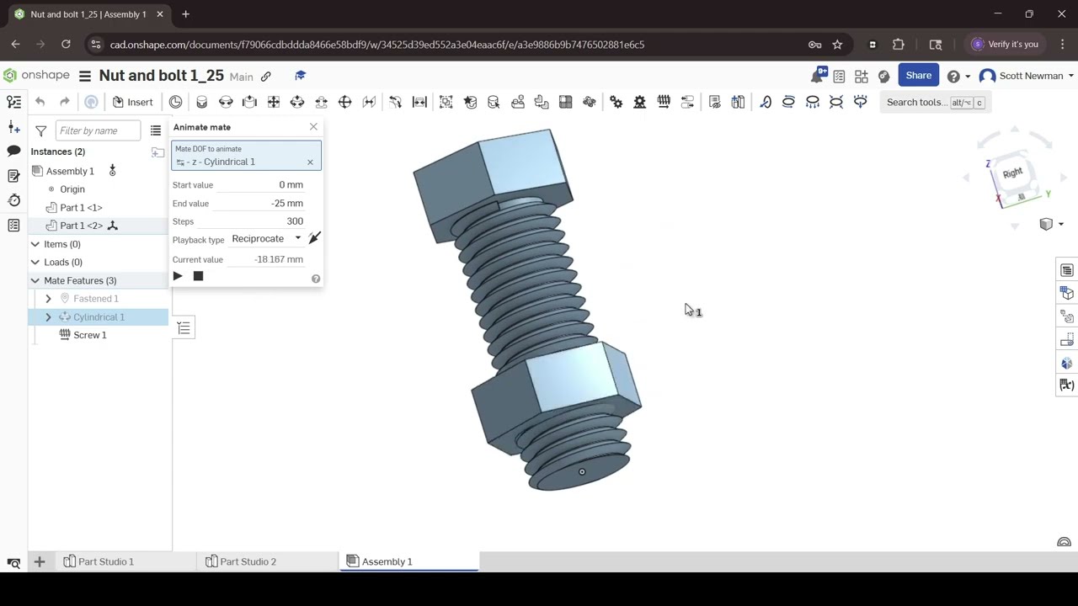The image size is (1078, 606).
Task: Play the mate animation
Action: (x=178, y=276)
